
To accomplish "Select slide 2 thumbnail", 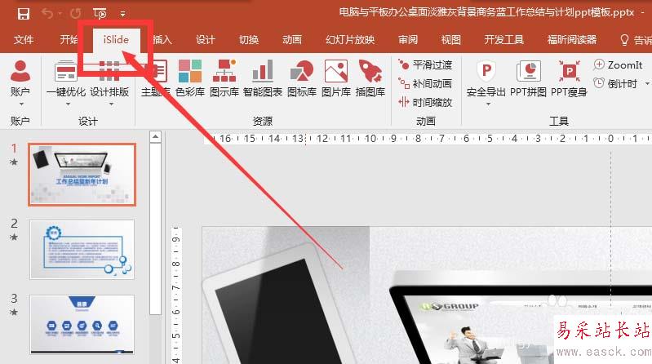I will (x=82, y=250).
